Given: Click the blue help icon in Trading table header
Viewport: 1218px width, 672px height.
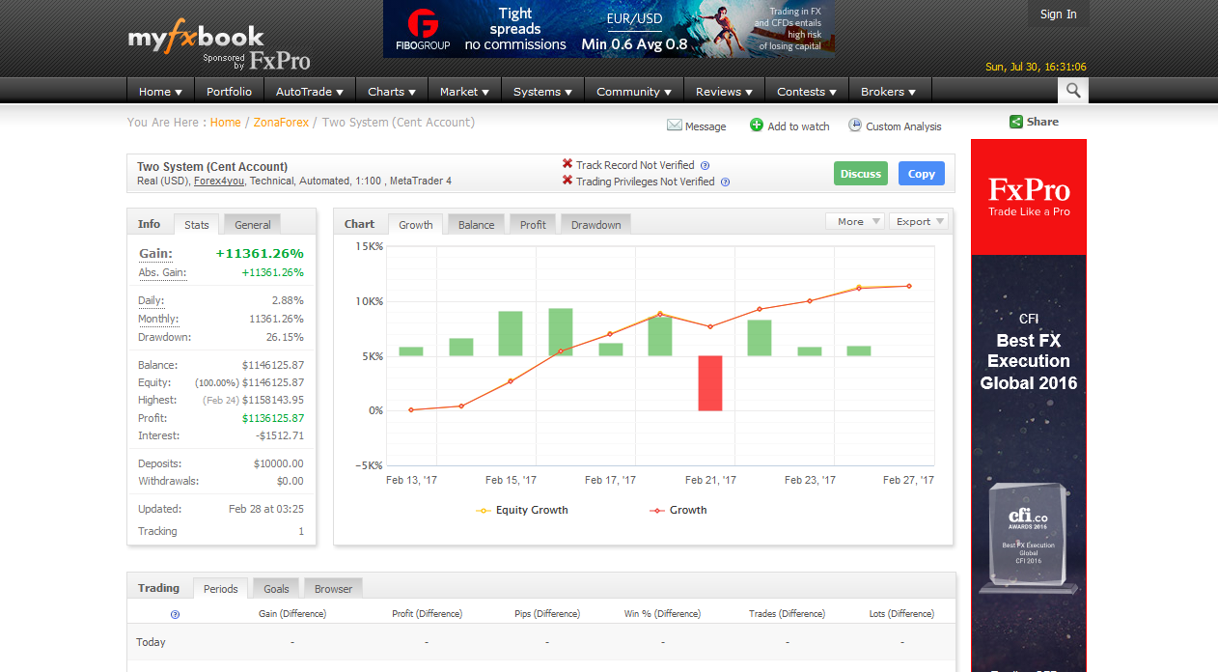Looking at the screenshot, I should click(x=175, y=614).
